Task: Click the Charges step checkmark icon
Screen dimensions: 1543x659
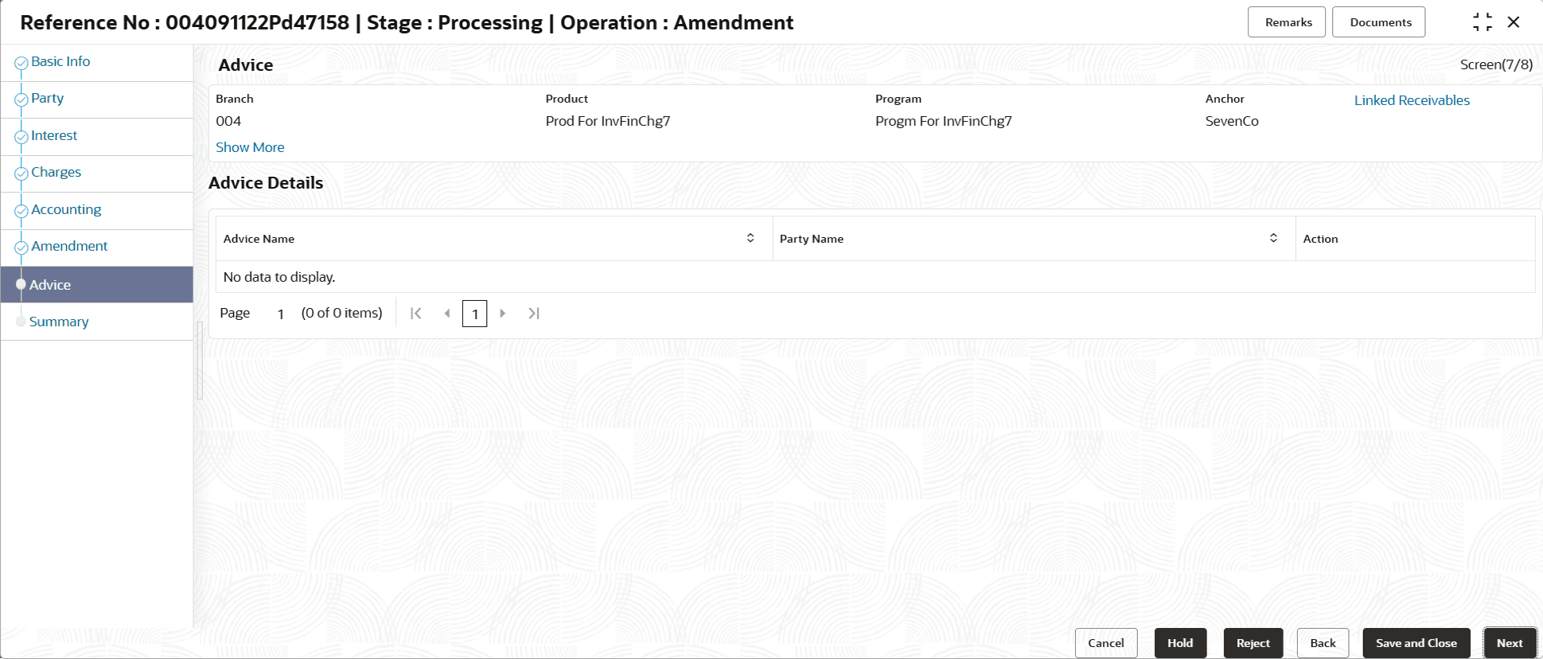Action: click(x=21, y=174)
